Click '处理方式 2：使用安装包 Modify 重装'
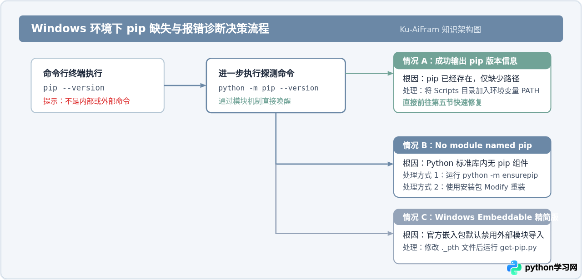The height and width of the screenshot is (280, 582). click(464, 187)
